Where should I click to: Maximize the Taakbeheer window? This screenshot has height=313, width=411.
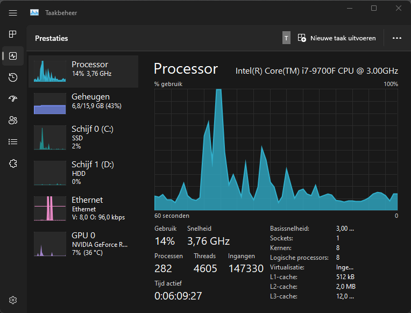point(374,8)
